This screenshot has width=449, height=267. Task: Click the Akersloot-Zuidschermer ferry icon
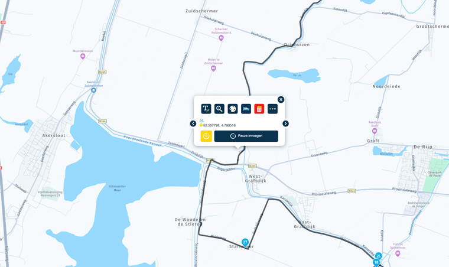[93, 90]
